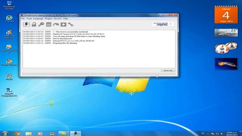Click the jellyfish slideshow gadget

226,64
